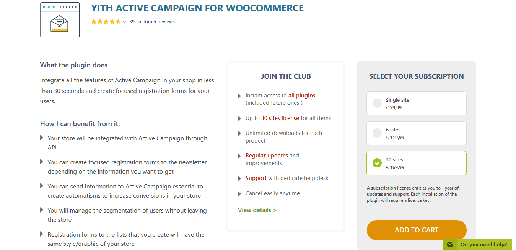Open 39 customer reviews link
516x250 pixels.
tap(152, 22)
